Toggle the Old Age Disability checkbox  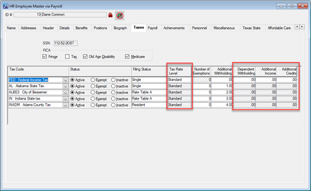click(85, 57)
